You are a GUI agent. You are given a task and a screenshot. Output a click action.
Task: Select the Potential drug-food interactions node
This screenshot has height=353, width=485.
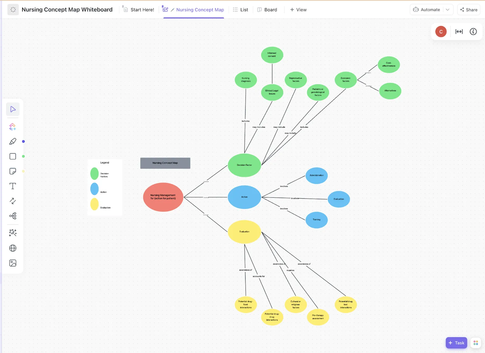246,305
